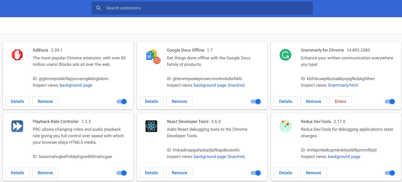Viewport: 402px width, 182px height.
Task: Inspect Redux DevTools background page
Action: [344, 157]
